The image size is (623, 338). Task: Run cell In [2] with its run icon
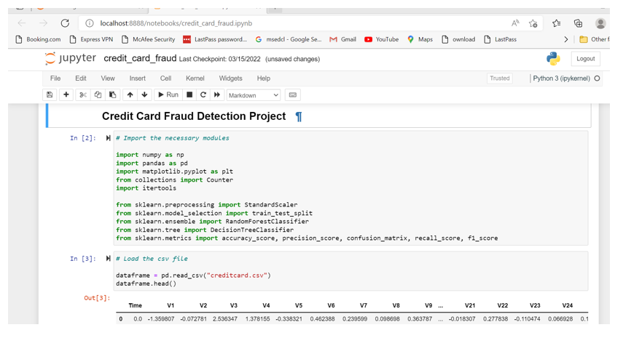pos(108,138)
